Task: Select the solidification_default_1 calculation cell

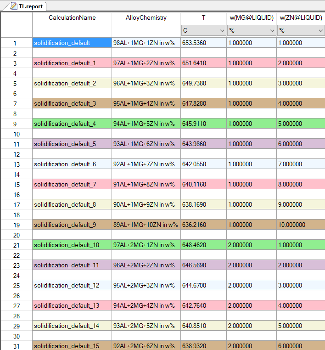Action: click(72, 63)
